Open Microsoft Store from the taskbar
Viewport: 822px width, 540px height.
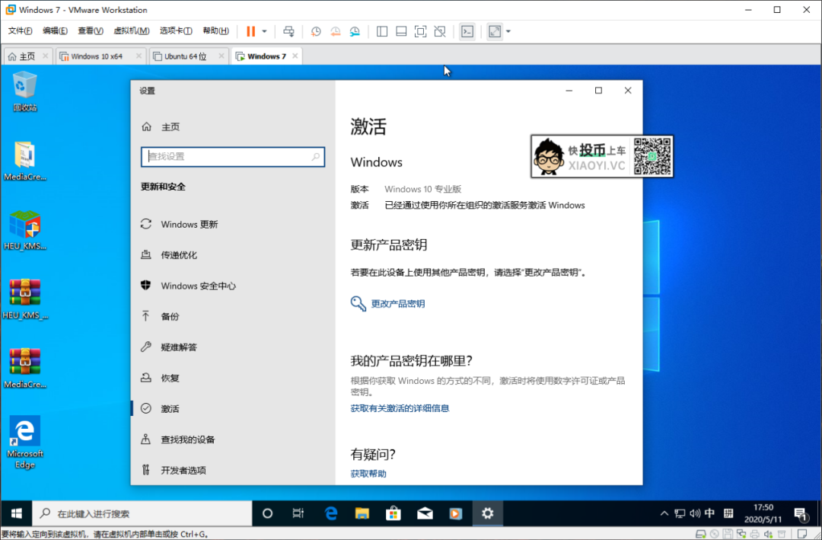click(x=393, y=513)
